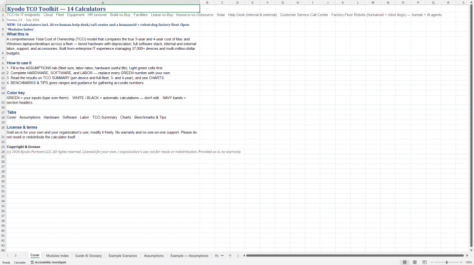Select column B header
474x265 pixels.
pyautogui.click(x=207, y=2)
